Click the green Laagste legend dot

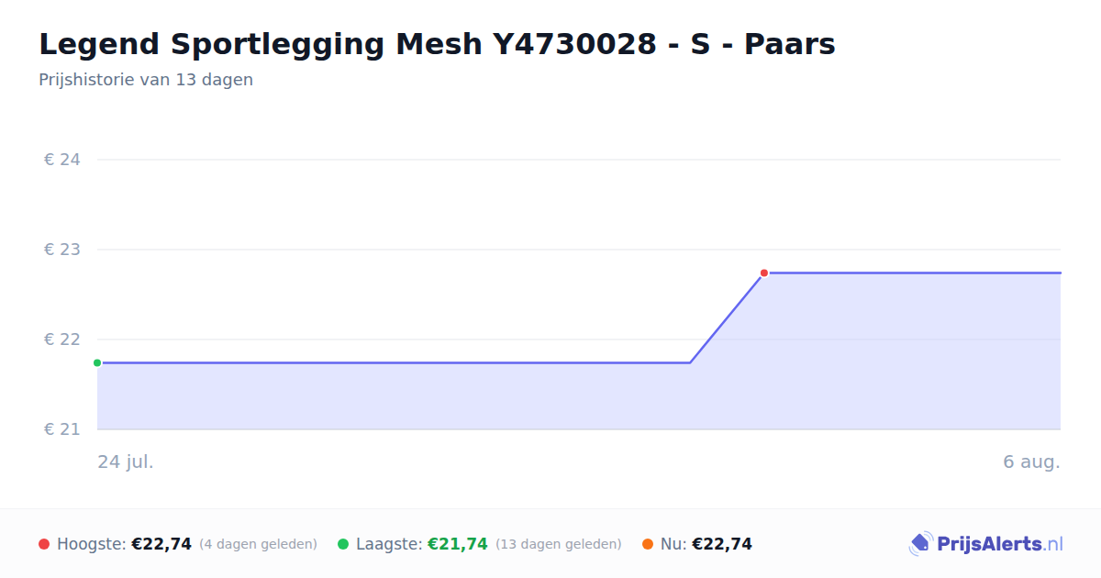pyautogui.click(x=343, y=544)
